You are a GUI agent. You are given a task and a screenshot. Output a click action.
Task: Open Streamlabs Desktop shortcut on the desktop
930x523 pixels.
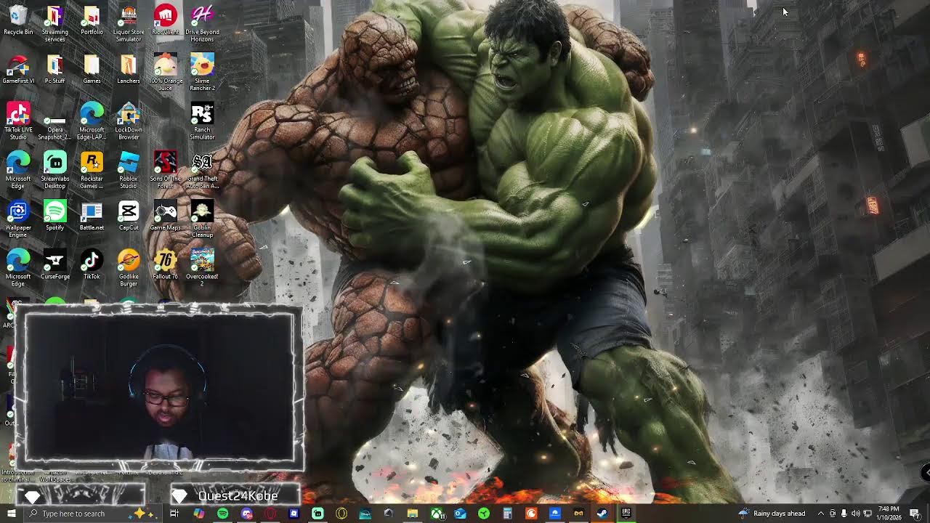point(55,171)
